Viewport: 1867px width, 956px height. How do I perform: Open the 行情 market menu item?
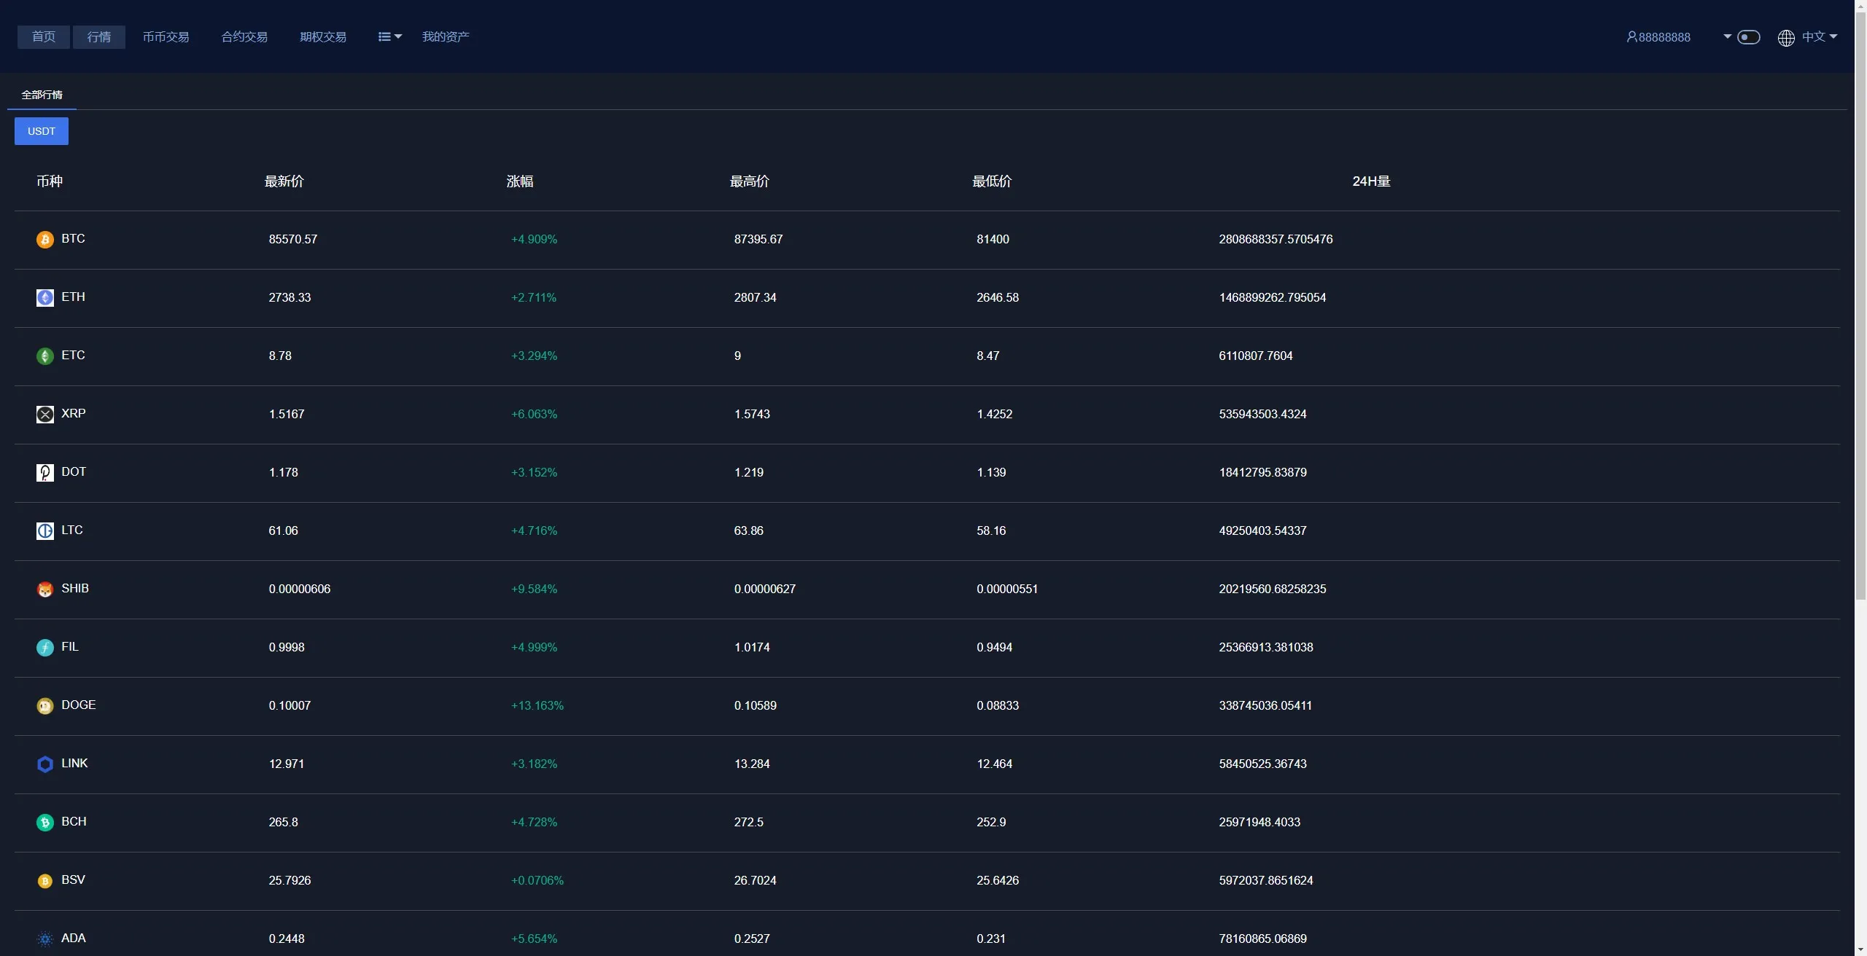click(99, 37)
